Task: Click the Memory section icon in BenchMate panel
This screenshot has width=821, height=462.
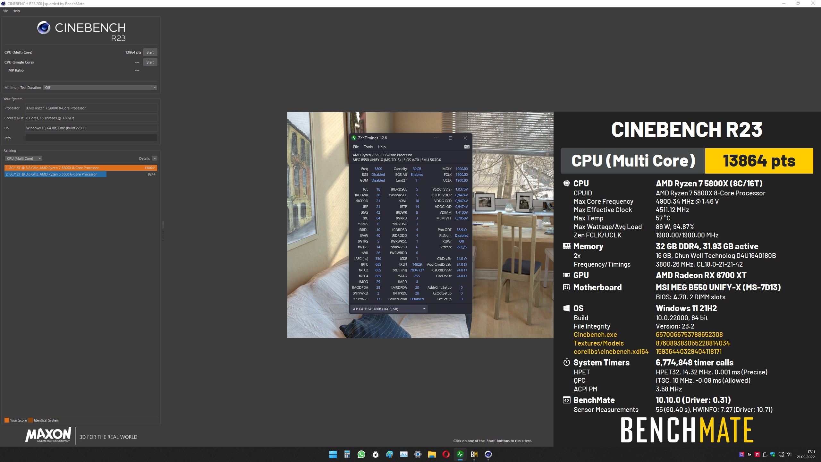Action: click(566, 246)
